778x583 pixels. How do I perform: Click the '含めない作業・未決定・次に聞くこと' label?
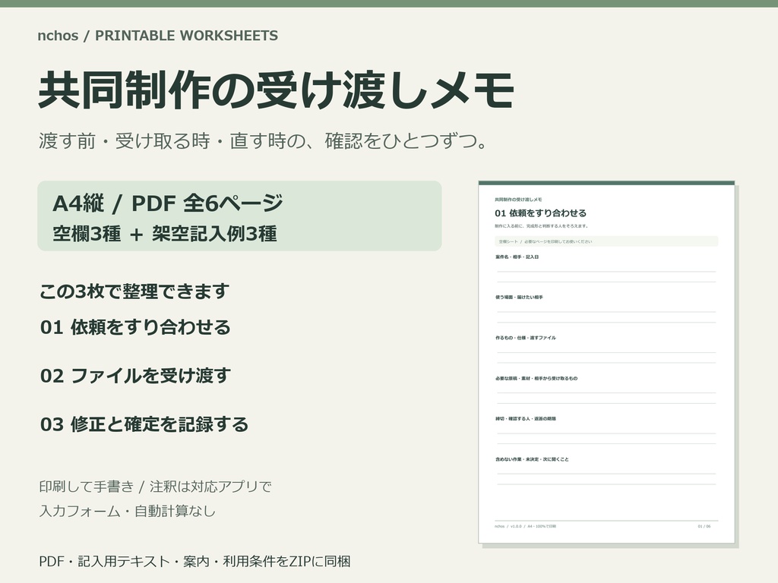532,459
